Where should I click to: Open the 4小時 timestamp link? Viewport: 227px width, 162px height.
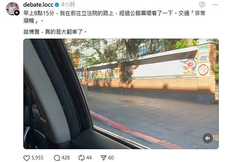pos(68,5)
